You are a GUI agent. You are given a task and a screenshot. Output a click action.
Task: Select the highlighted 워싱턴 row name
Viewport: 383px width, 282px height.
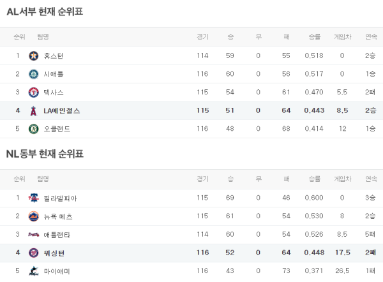(54, 253)
